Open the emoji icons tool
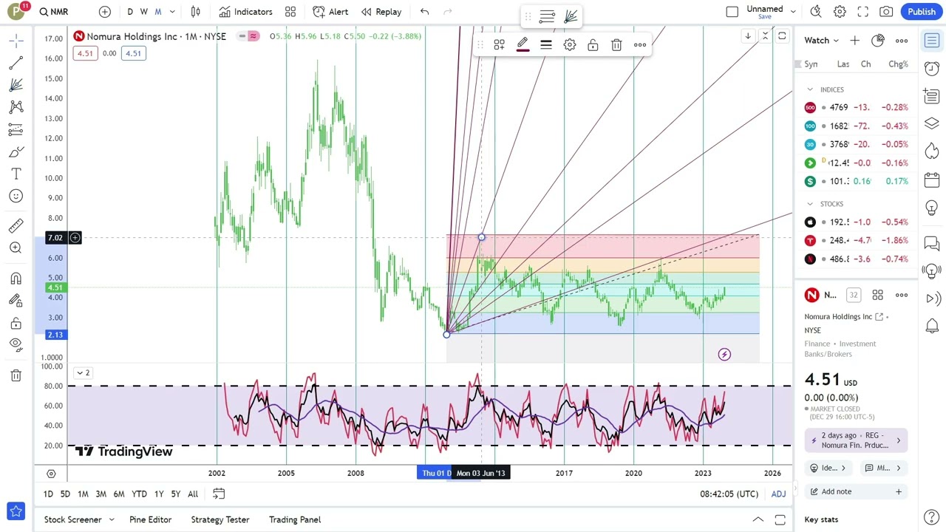 [16, 196]
